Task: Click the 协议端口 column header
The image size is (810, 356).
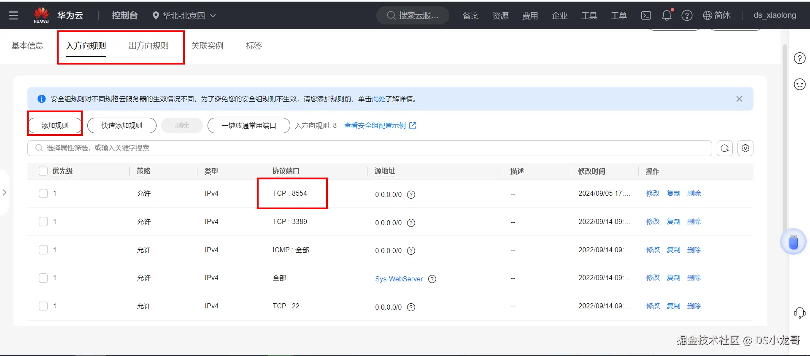Action: [286, 171]
